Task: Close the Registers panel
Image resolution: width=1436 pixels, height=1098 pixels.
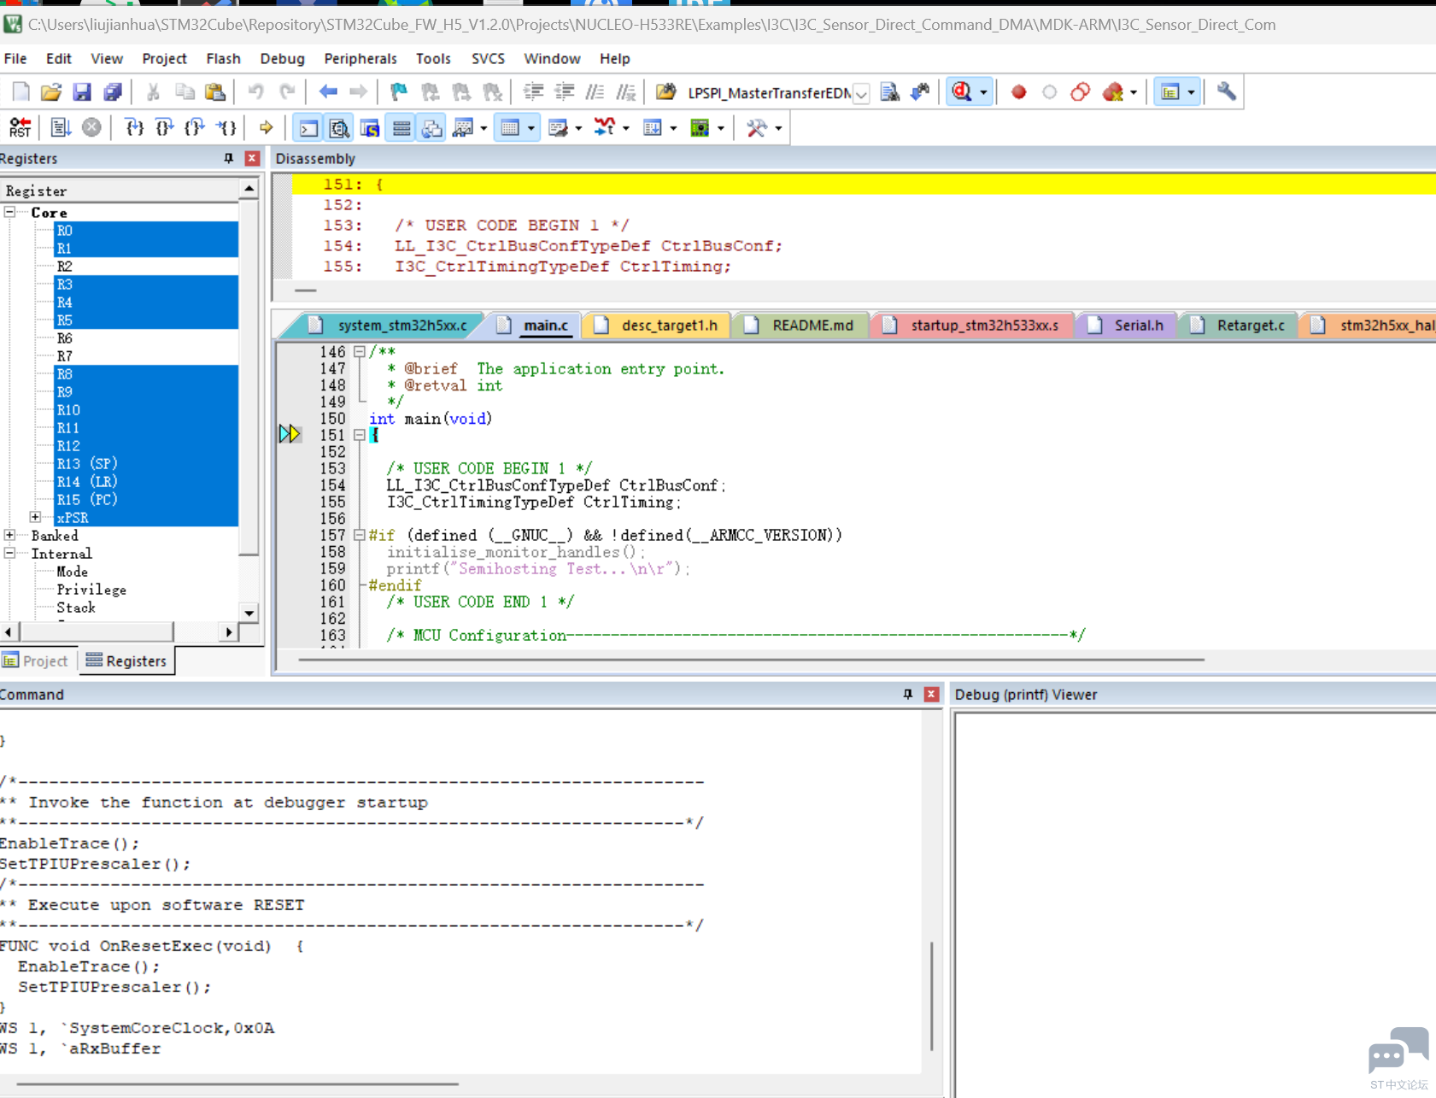Action: point(252,158)
